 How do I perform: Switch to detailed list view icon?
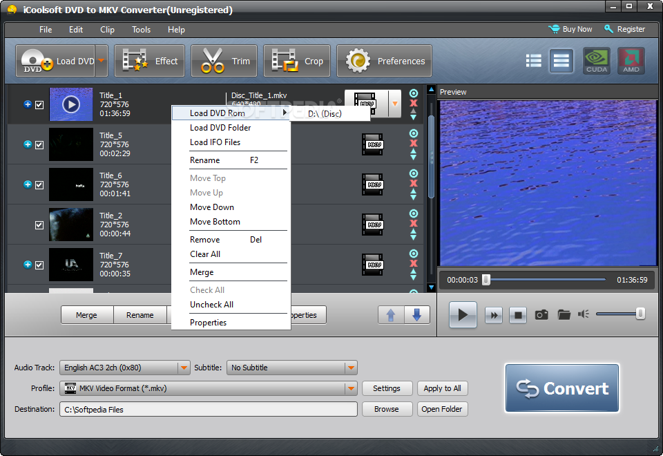(x=561, y=61)
